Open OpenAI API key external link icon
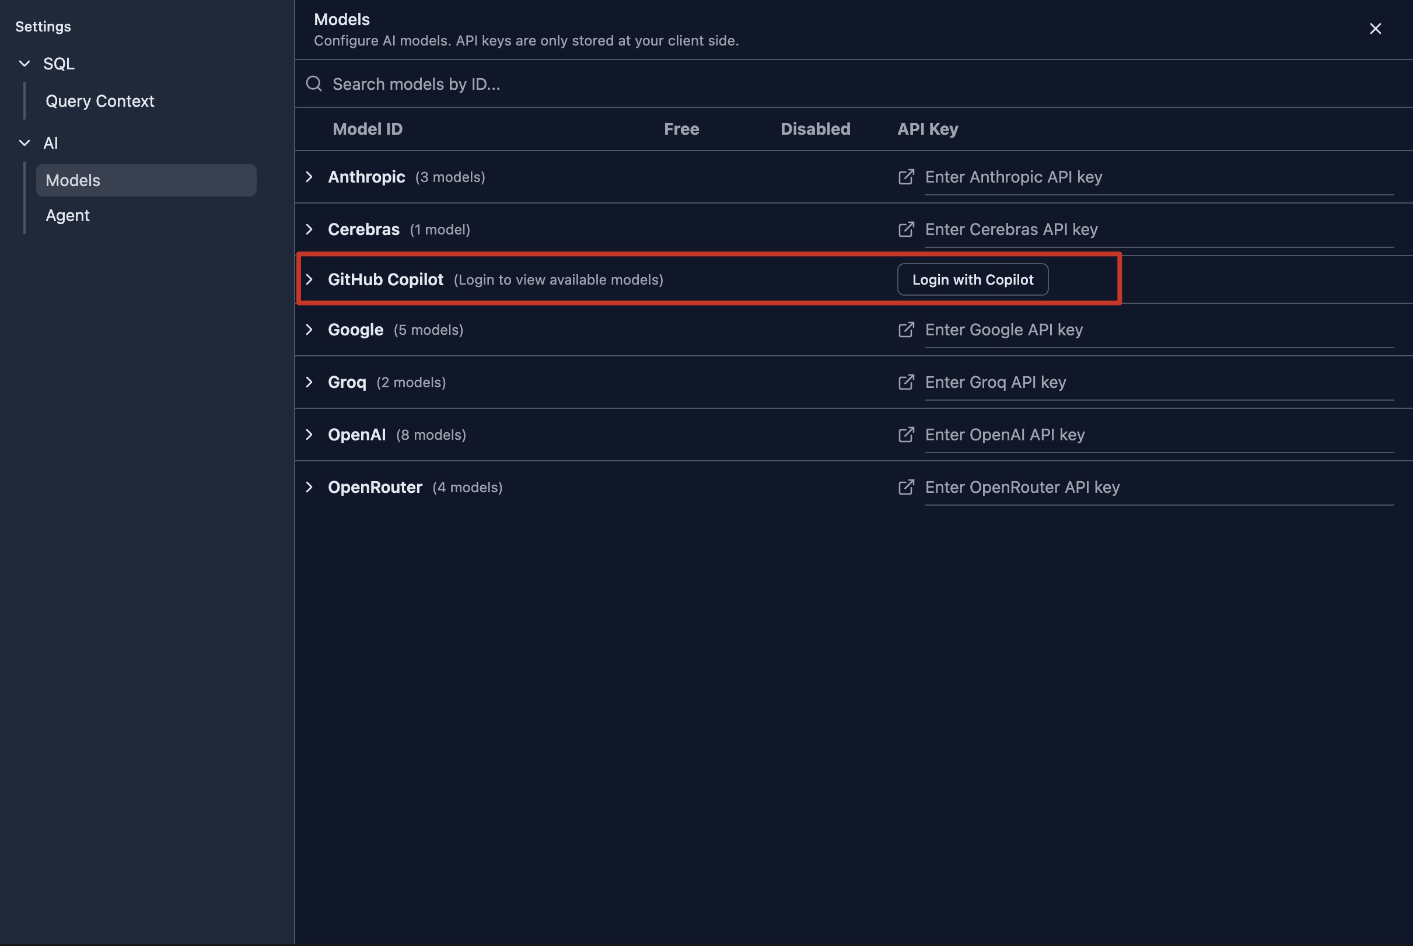This screenshot has width=1413, height=946. [905, 435]
